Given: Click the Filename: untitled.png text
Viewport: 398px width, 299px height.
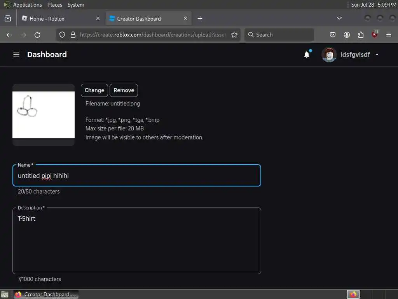Looking at the screenshot, I should click(x=113, y=104).
